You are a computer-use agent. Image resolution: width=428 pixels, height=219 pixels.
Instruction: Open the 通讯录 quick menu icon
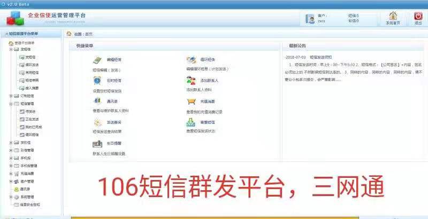[x=97, y=101]
